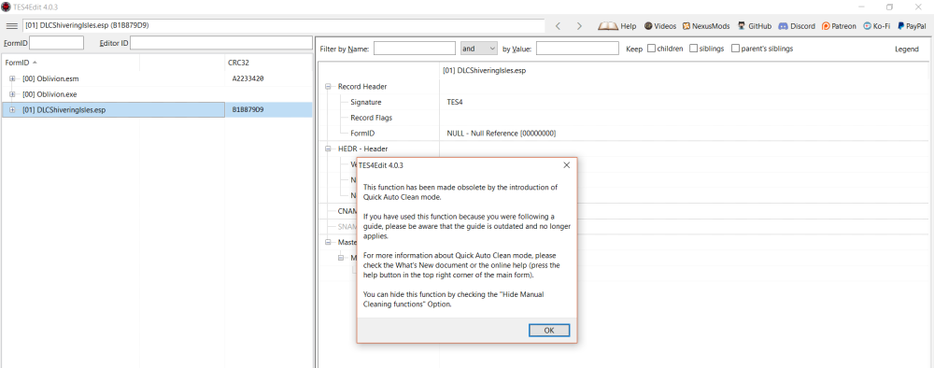Click the TES4Edit app icon in title bar
934x368 pixels.
click(6, 7)
